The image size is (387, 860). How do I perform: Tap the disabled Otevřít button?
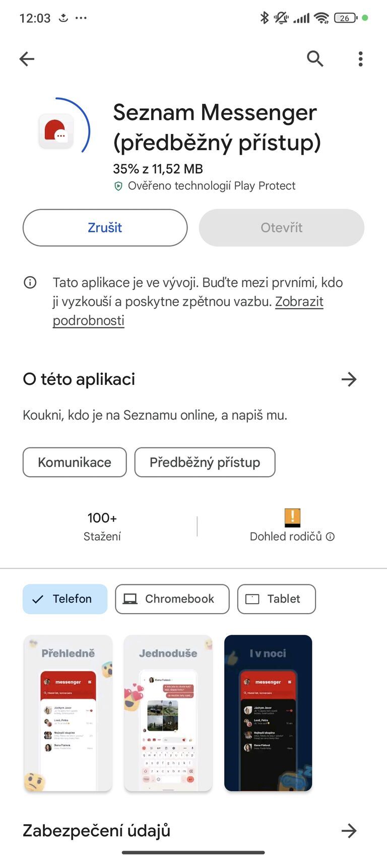coord(281,228)
